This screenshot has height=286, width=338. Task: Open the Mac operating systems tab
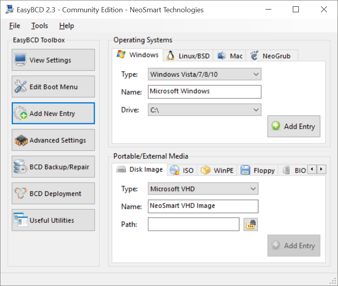[x=229, y=55]
